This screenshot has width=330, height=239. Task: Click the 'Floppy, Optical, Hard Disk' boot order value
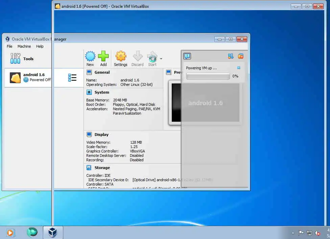(134, 104)
